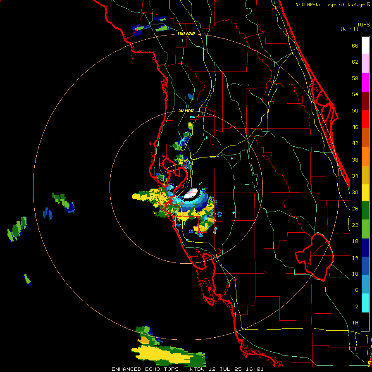Click the NEXLAB-College of DuPage credit text
The height and width of the screenshot is (372, 372).
point(331,5)
